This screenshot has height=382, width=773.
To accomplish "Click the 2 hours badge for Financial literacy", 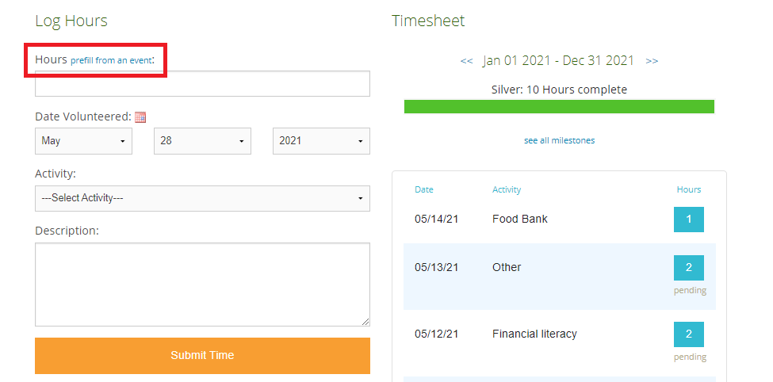I will 688,334.
